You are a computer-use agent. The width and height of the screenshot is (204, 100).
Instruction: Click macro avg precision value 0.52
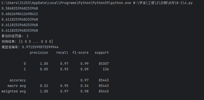(x=44, y=86)
